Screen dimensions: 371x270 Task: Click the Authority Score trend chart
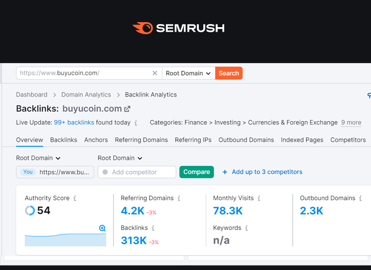coord(65,240)
